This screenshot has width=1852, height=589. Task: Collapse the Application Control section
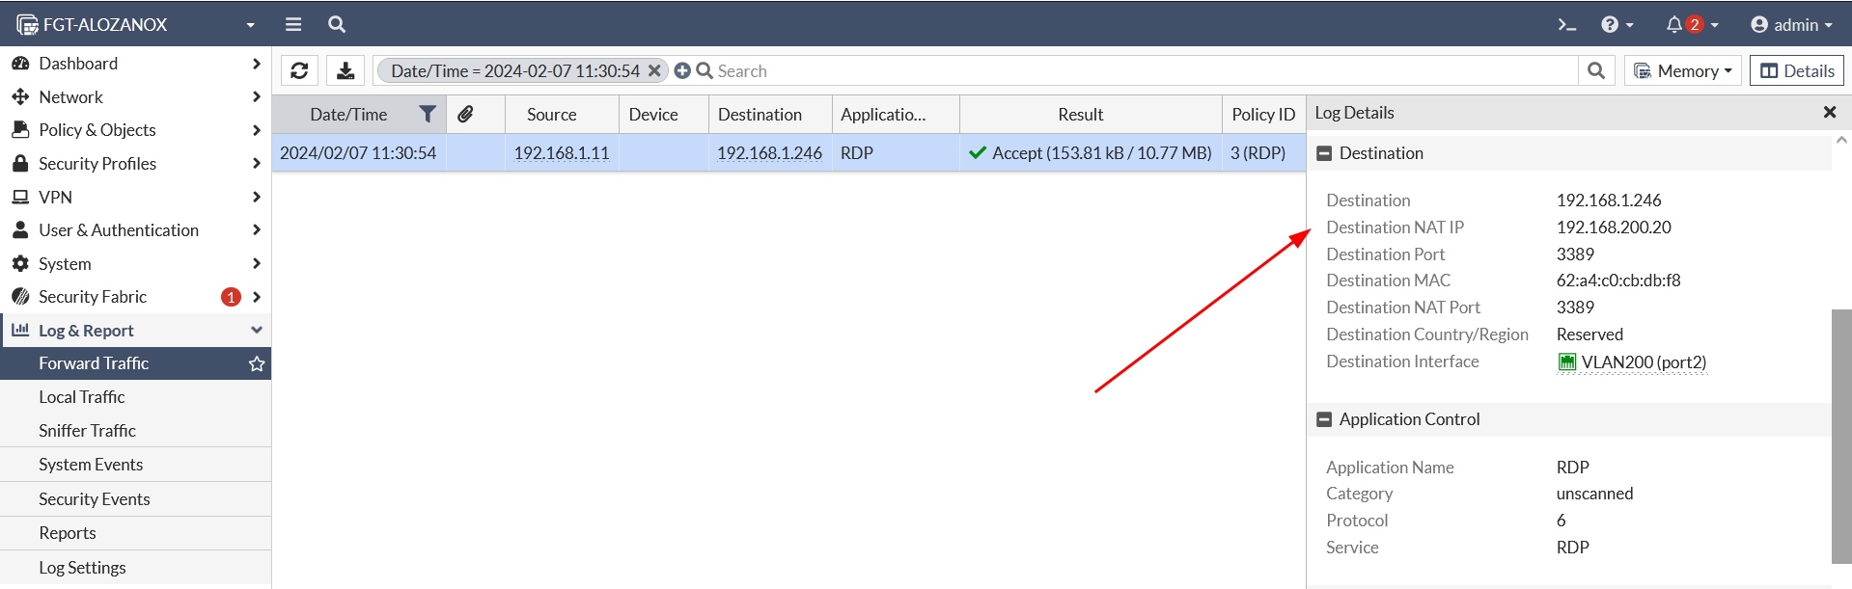[x=1324, y=419]
